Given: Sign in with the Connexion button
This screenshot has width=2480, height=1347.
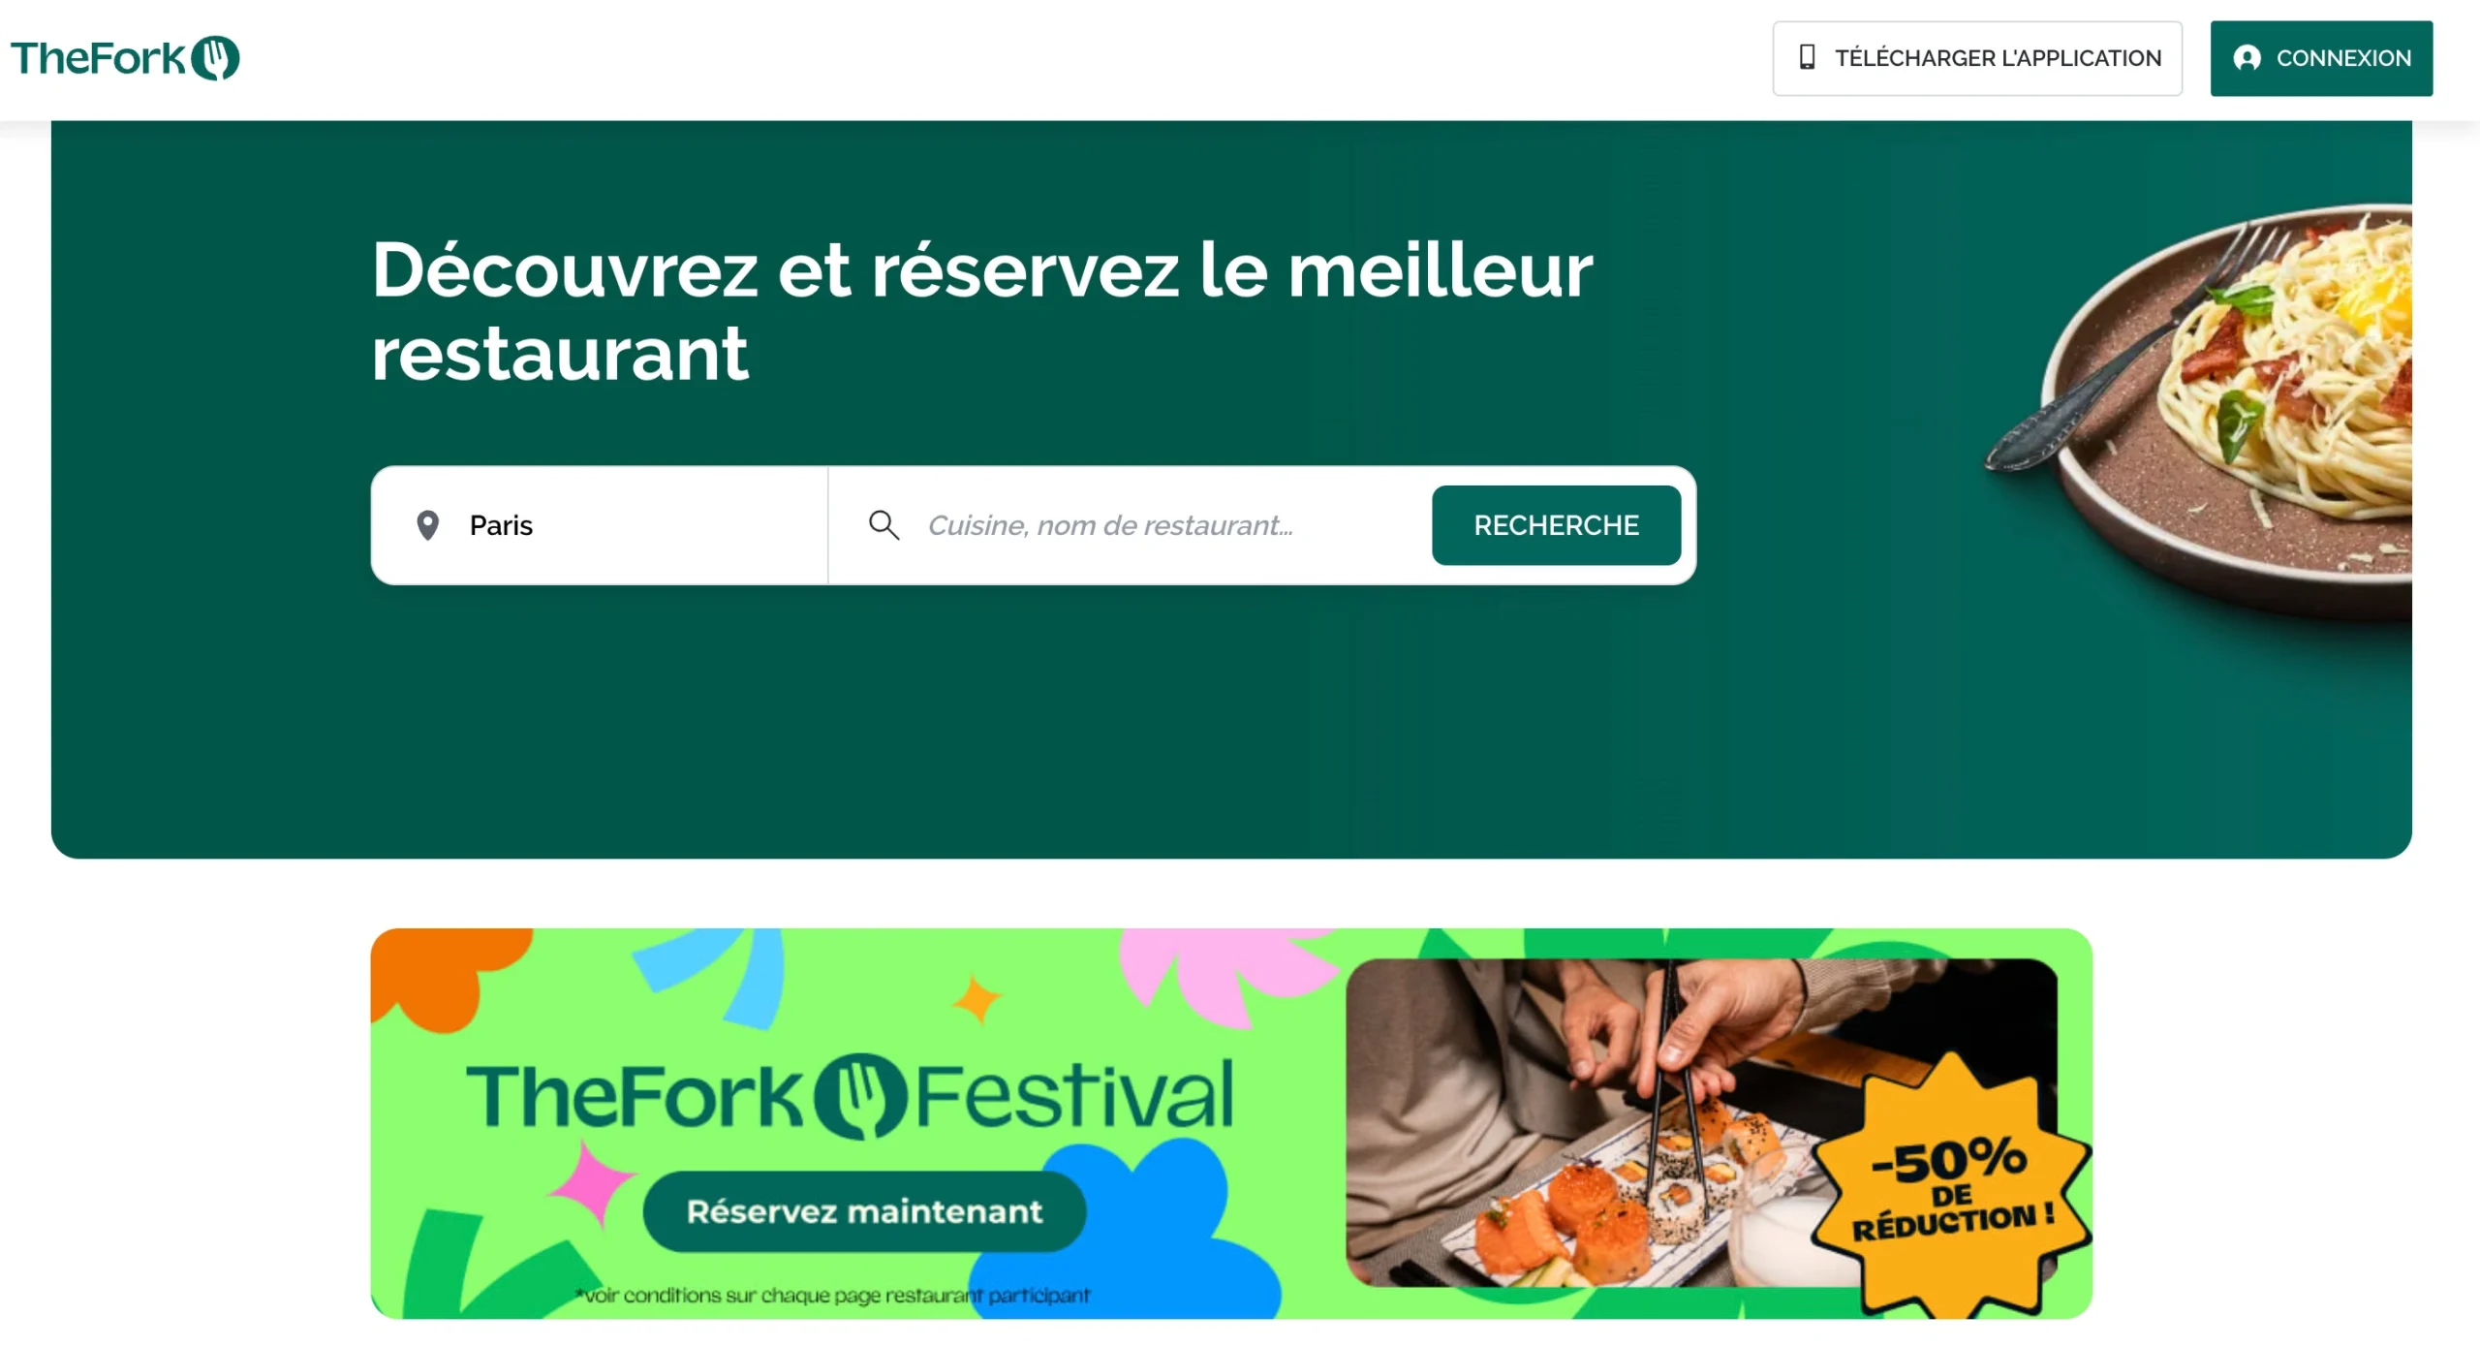Looking at the screenshot, I should [x=2321, y=58].
